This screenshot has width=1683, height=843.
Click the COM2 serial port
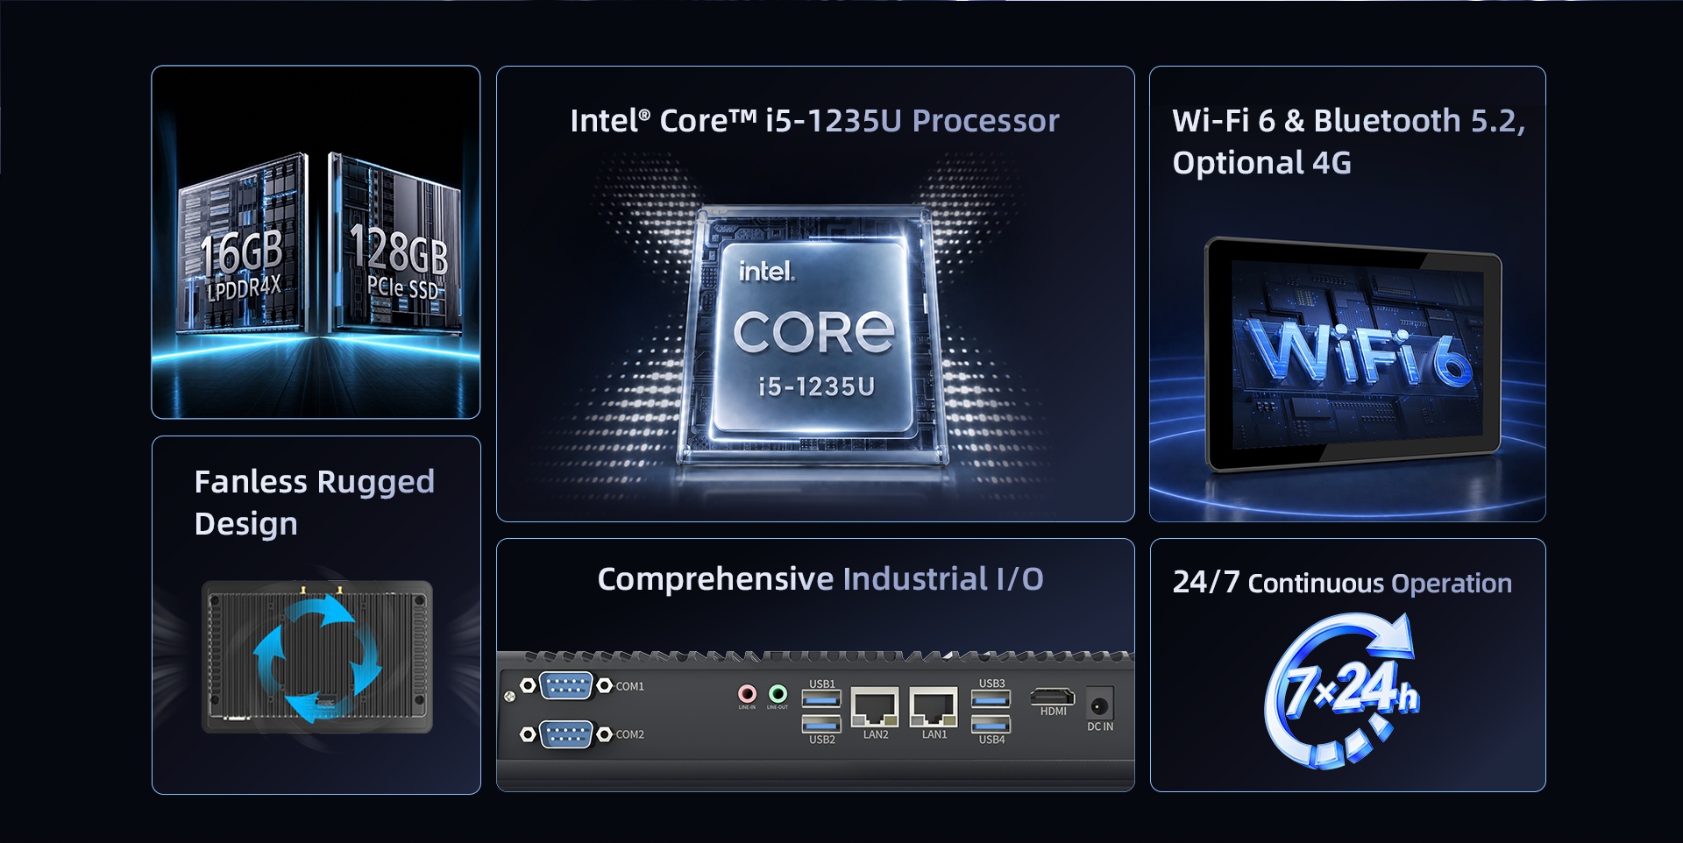coord(566,734)
